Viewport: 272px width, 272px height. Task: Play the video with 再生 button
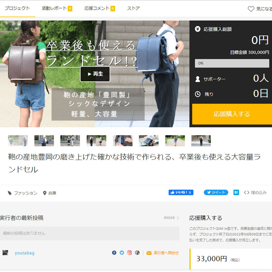point(95,74)
